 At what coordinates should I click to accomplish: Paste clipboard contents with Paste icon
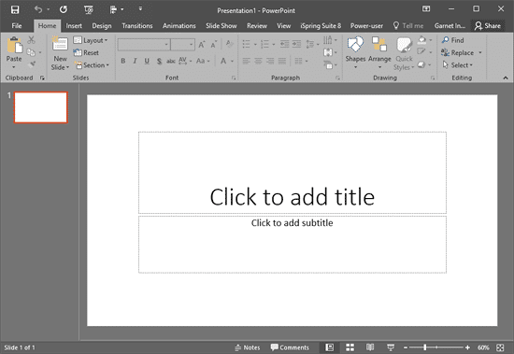(14, 45)
